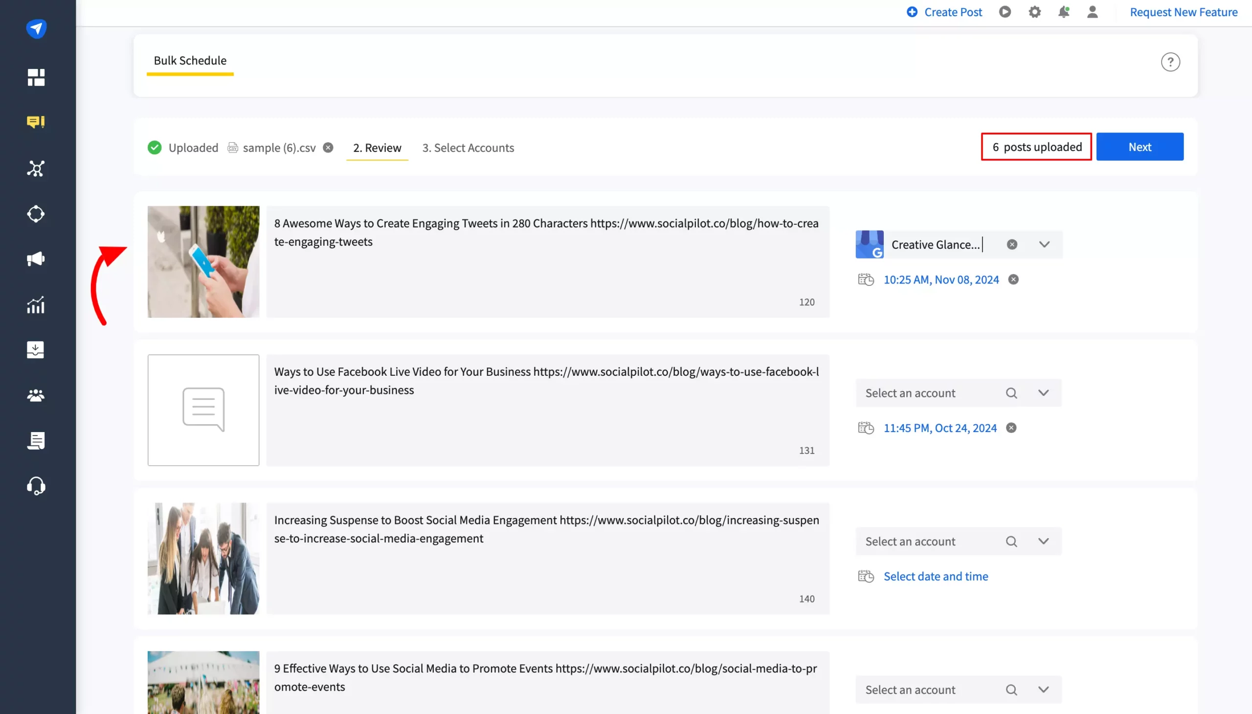Click the 6 posts uploaded label

coord(1036,147)
